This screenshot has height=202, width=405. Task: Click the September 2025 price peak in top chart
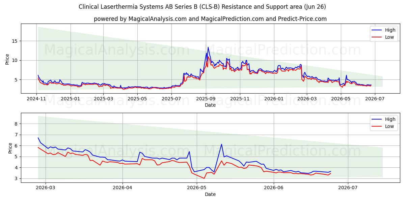tap(208, 47)
